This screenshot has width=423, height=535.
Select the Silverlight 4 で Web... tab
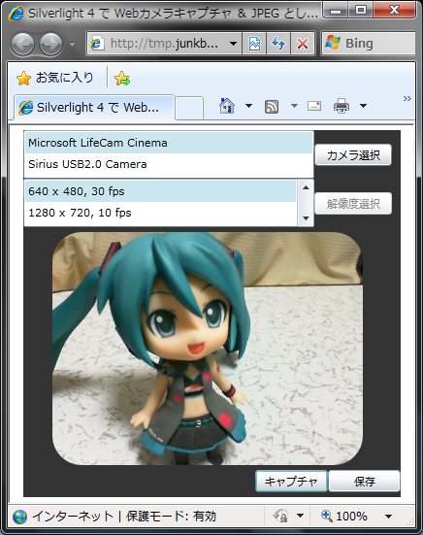95,108
